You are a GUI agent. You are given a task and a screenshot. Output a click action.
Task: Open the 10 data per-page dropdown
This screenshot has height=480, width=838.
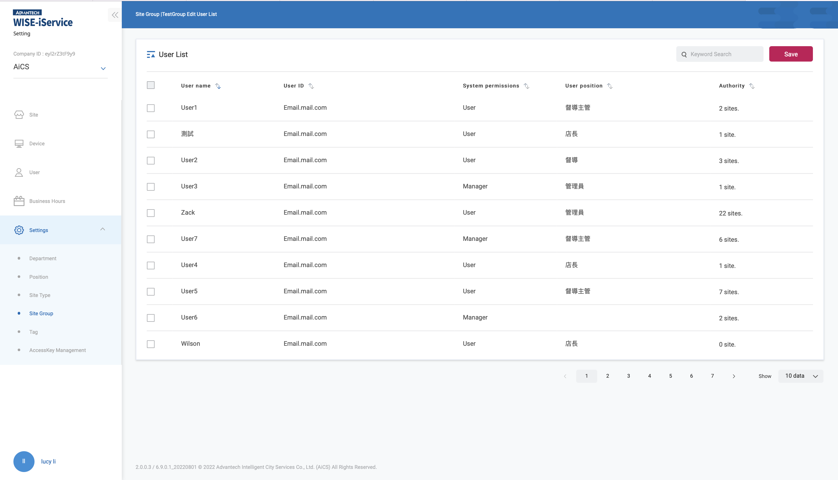pyautogui.click(x=801, y=376)
